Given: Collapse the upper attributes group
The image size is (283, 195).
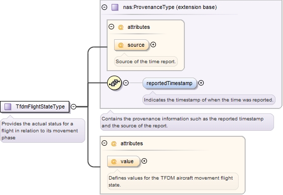Looking at the screenshot, I should [112, 27].
